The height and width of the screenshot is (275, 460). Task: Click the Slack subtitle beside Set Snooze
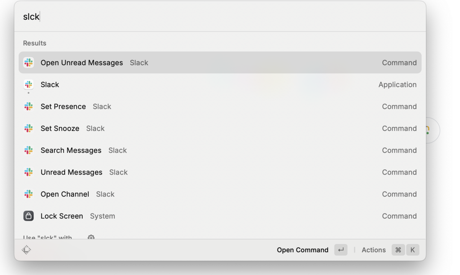pyautogui.click(x=95, y=129)
